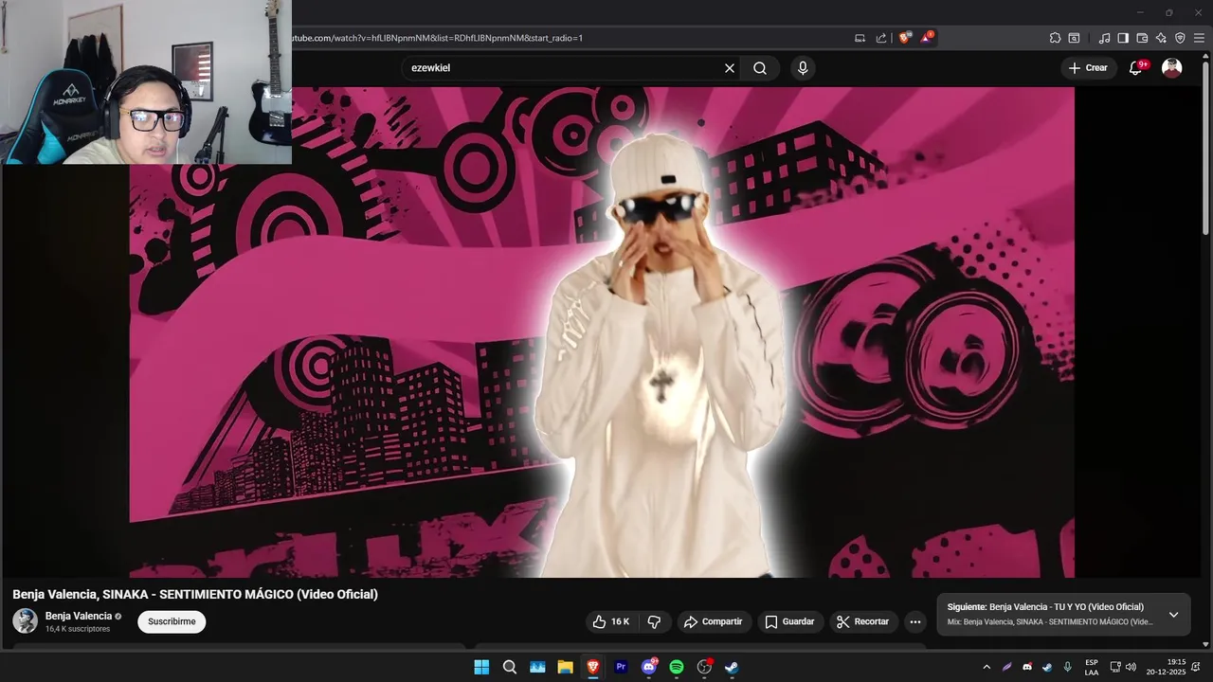Open the OBS Studio taskbar icon
1213x682 pixels.
(x=705, y=667)
